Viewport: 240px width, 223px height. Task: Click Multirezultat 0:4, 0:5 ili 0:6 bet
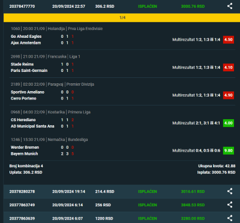pyautogui.click(x=196, y=150)
